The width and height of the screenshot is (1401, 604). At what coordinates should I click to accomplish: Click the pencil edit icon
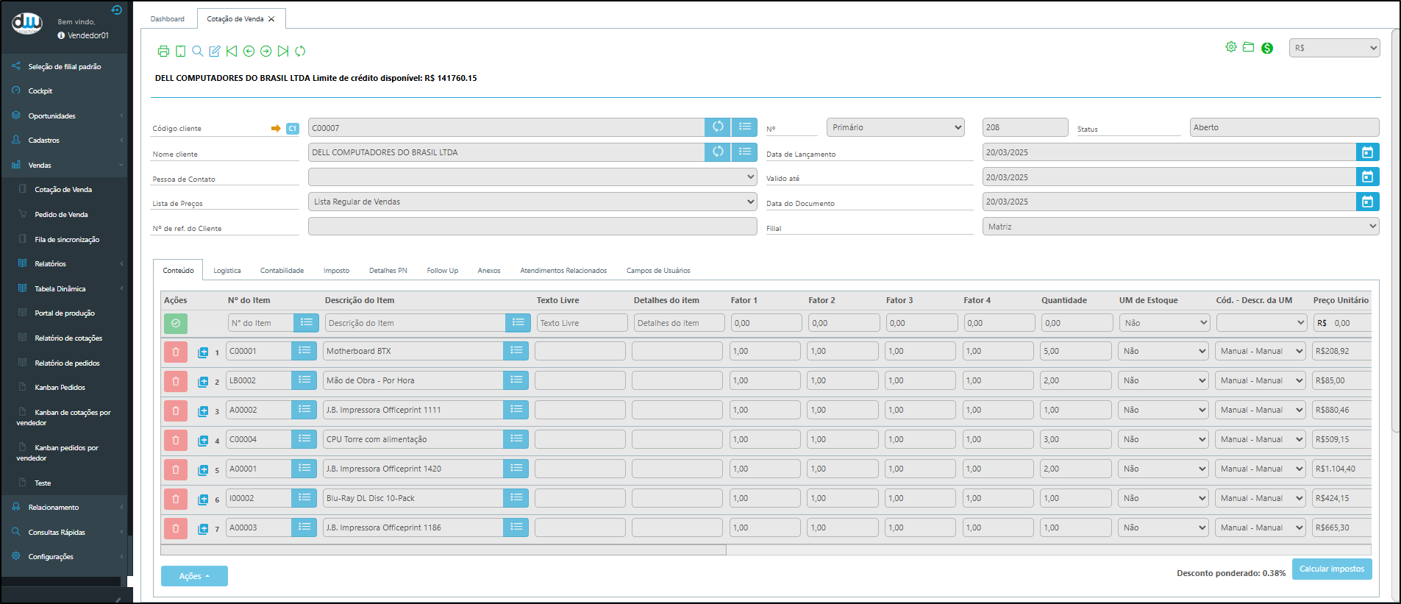215,51
